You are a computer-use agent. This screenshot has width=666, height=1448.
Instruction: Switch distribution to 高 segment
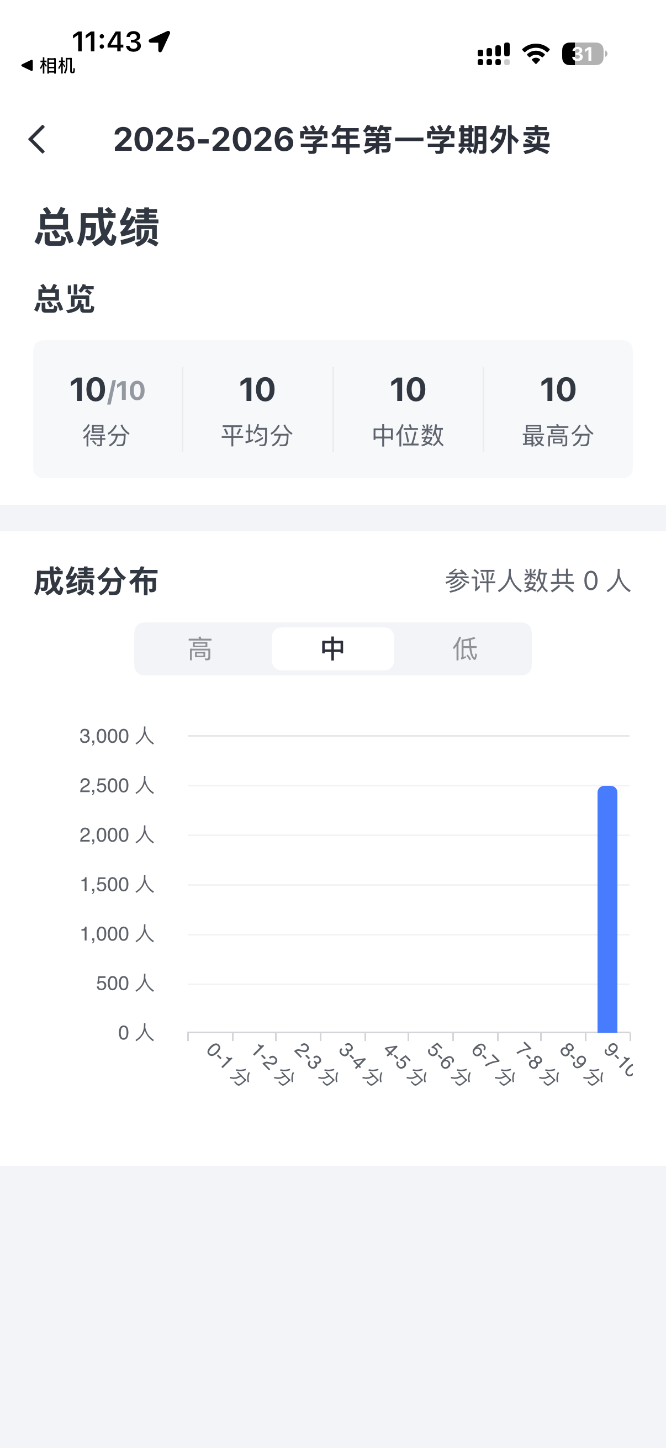200,649
